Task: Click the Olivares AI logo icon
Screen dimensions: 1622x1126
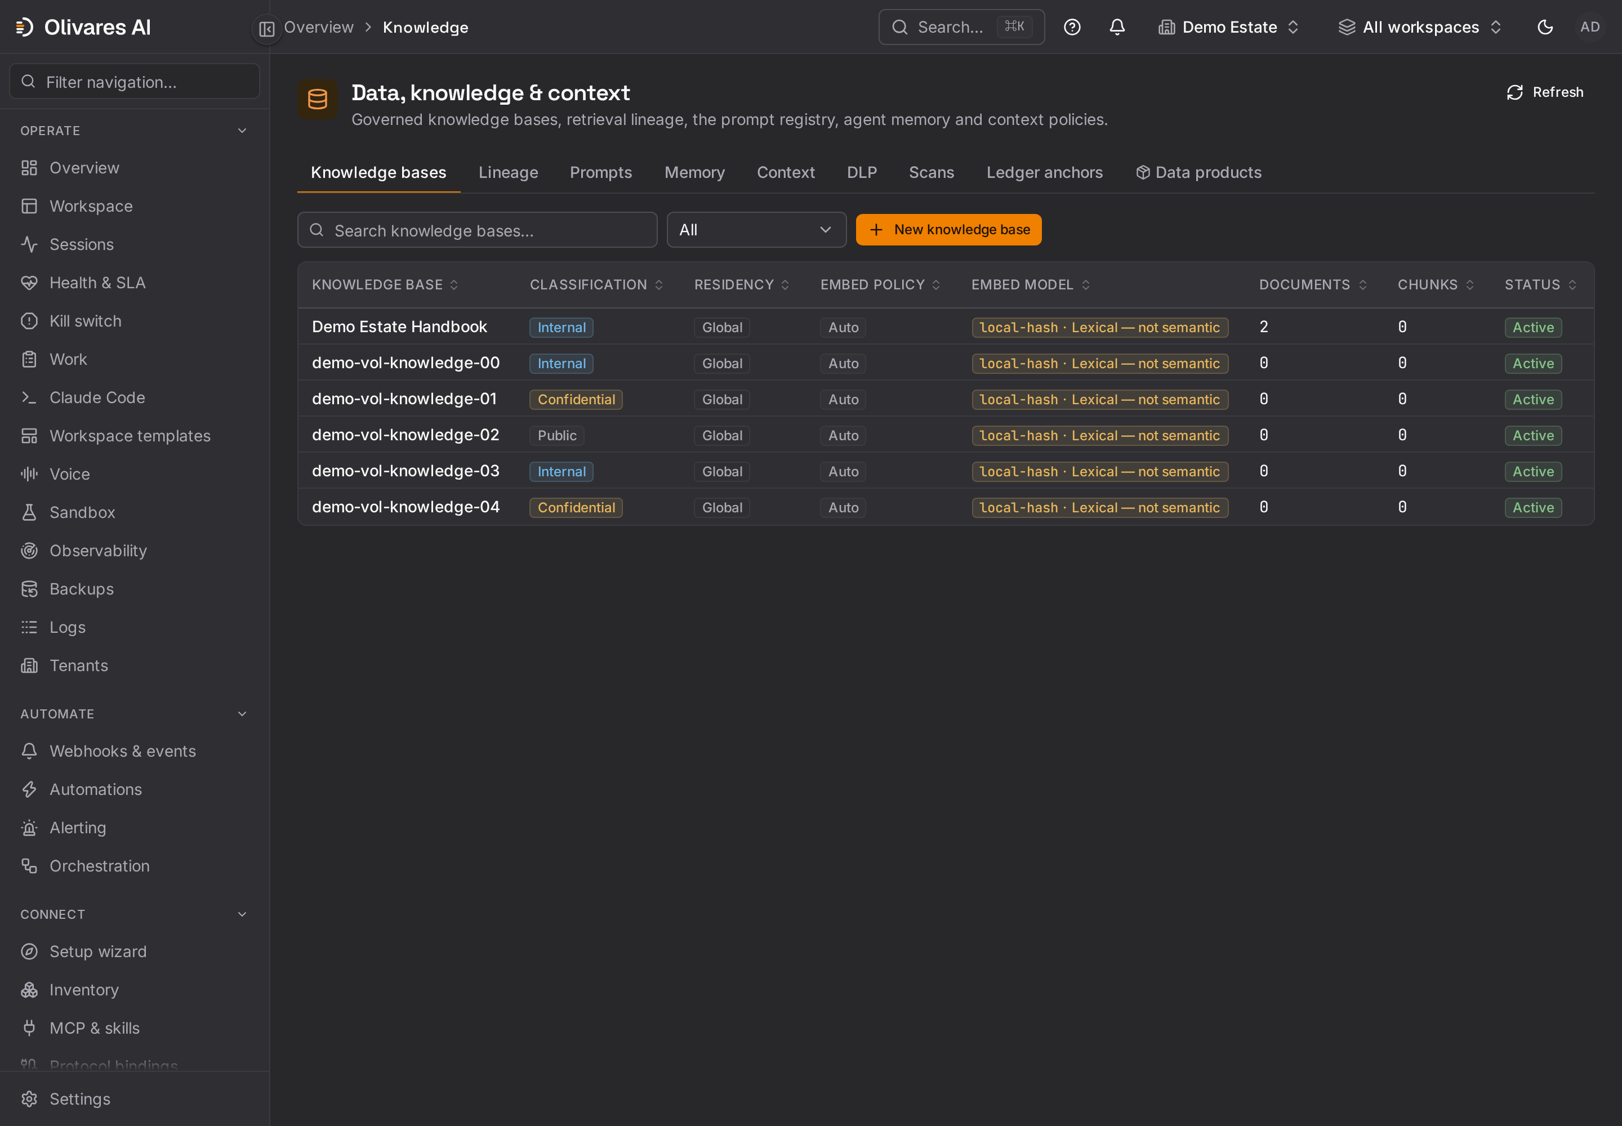Action: [25, 28]
